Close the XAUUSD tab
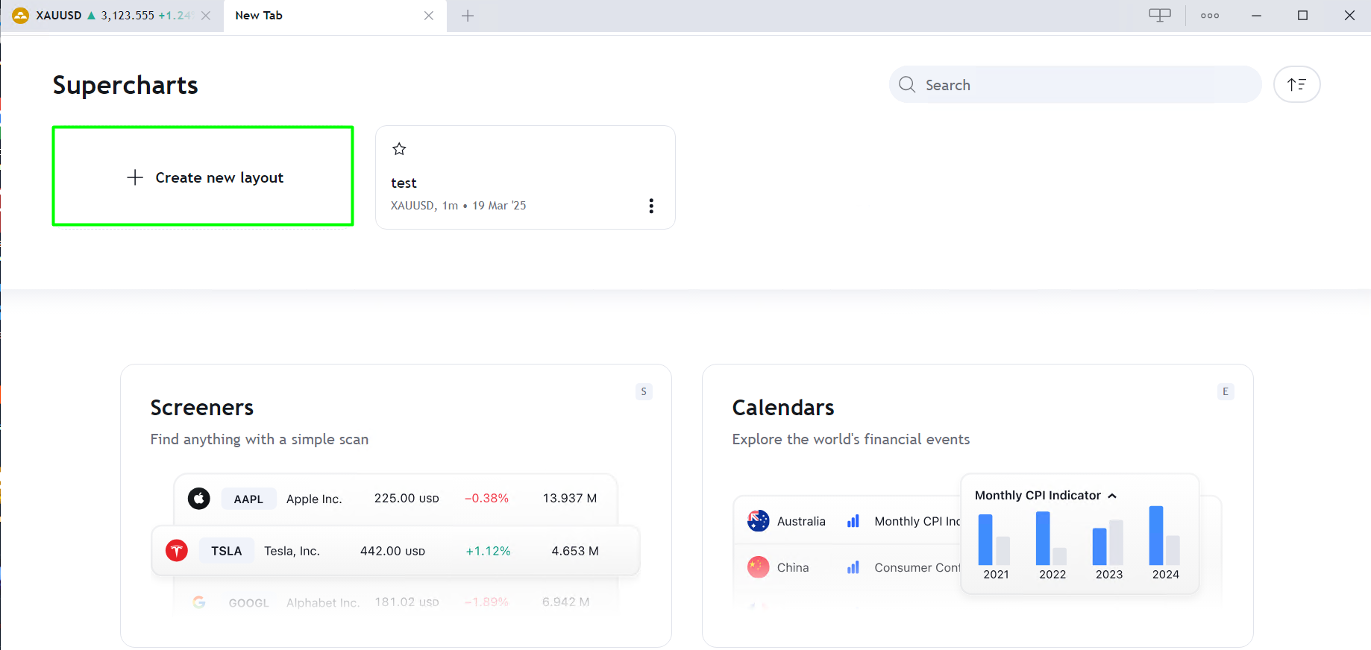Viewport: 1371px width, 650px height. click(206, 16)
